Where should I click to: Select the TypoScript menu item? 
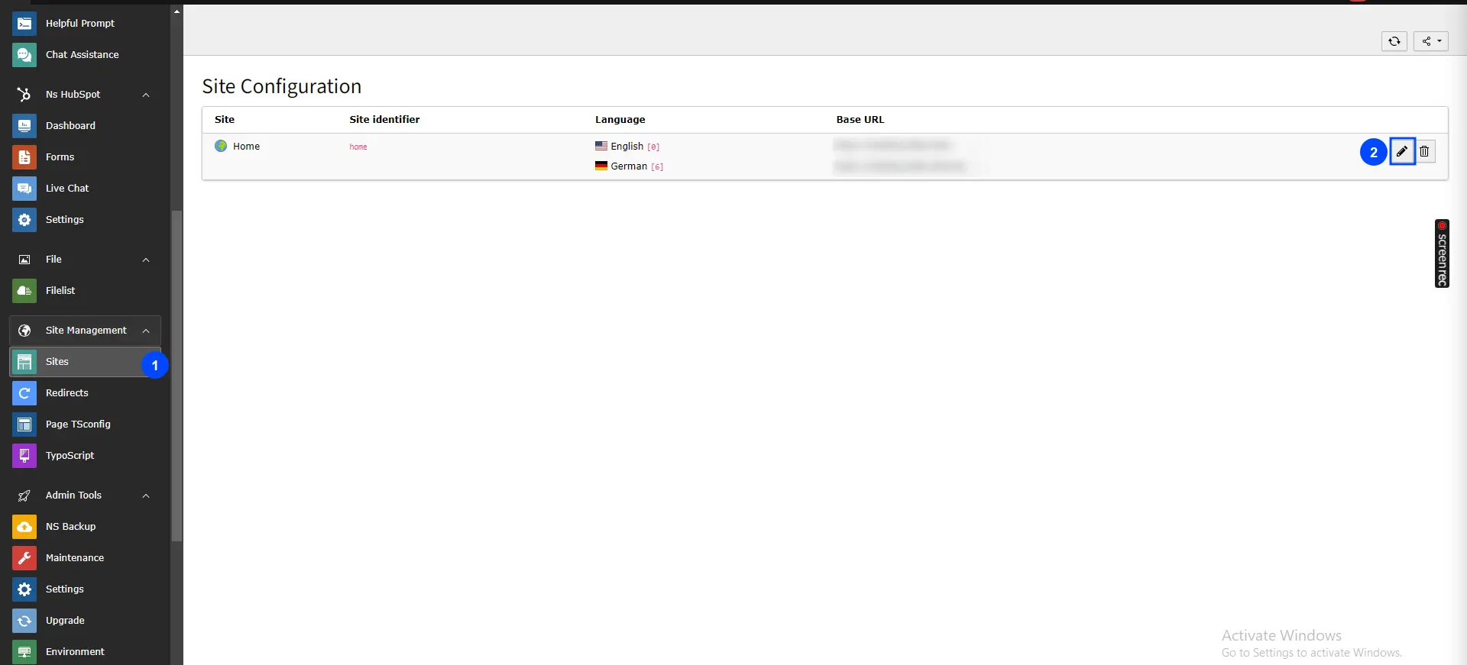(x=85, y=456)
